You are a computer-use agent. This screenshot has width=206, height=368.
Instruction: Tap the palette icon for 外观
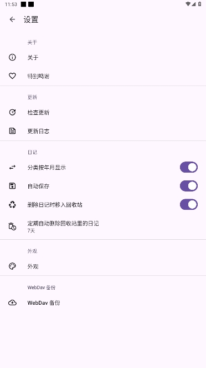(12, 266)
